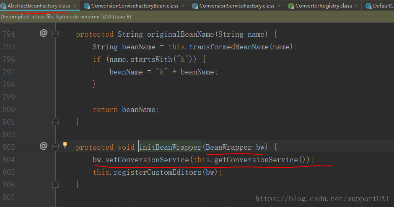
Task: Click on setConversionService call
Action: click(x=147, y=159)
